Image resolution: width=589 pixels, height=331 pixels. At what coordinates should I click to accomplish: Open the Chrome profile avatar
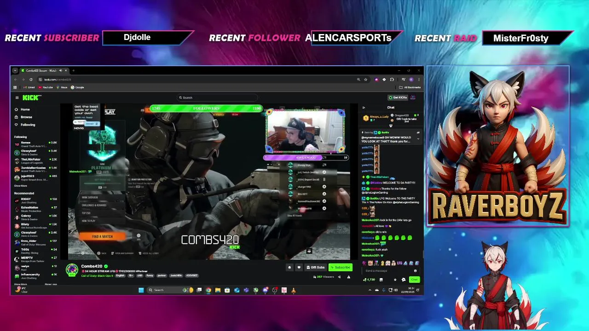pos(411,80)
